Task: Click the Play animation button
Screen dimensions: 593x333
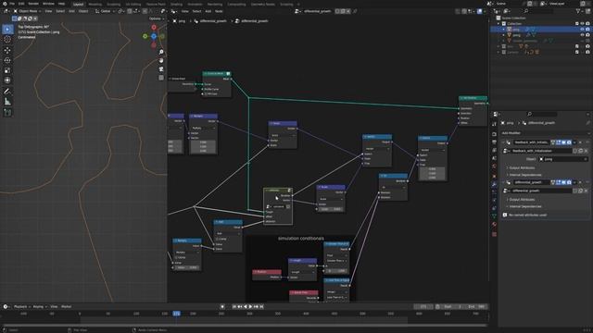Action: click(250, 307)
